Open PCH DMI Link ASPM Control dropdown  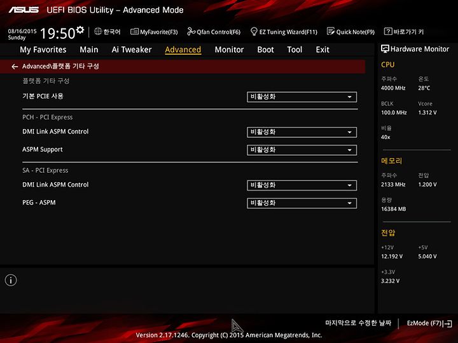(302, 132)
